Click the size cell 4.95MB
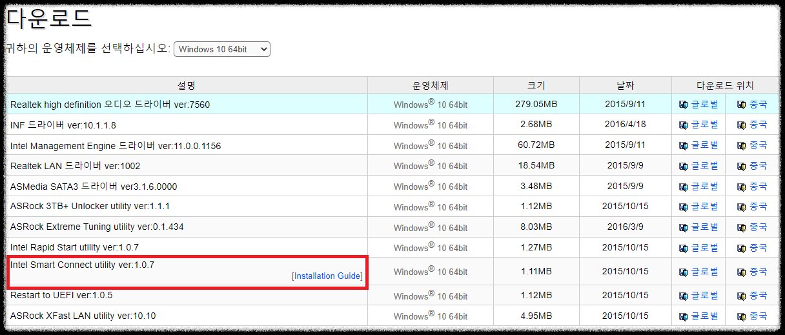 536,316
